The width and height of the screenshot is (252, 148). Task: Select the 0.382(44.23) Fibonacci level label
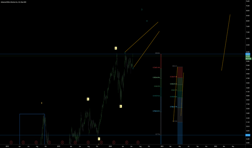coord(173,84)
